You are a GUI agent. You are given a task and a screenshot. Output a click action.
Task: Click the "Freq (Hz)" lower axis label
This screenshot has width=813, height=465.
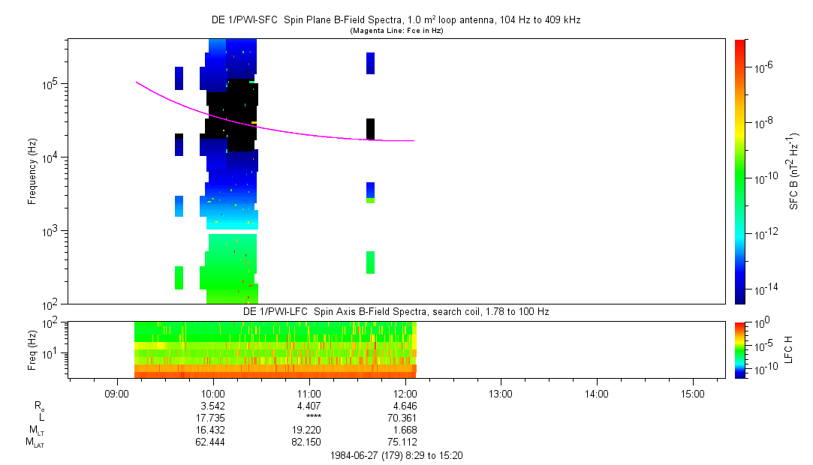coord(32,349)
